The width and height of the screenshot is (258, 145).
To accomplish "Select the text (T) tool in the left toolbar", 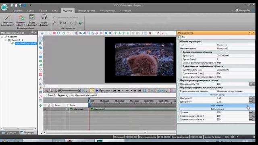I will click(40, 70).
